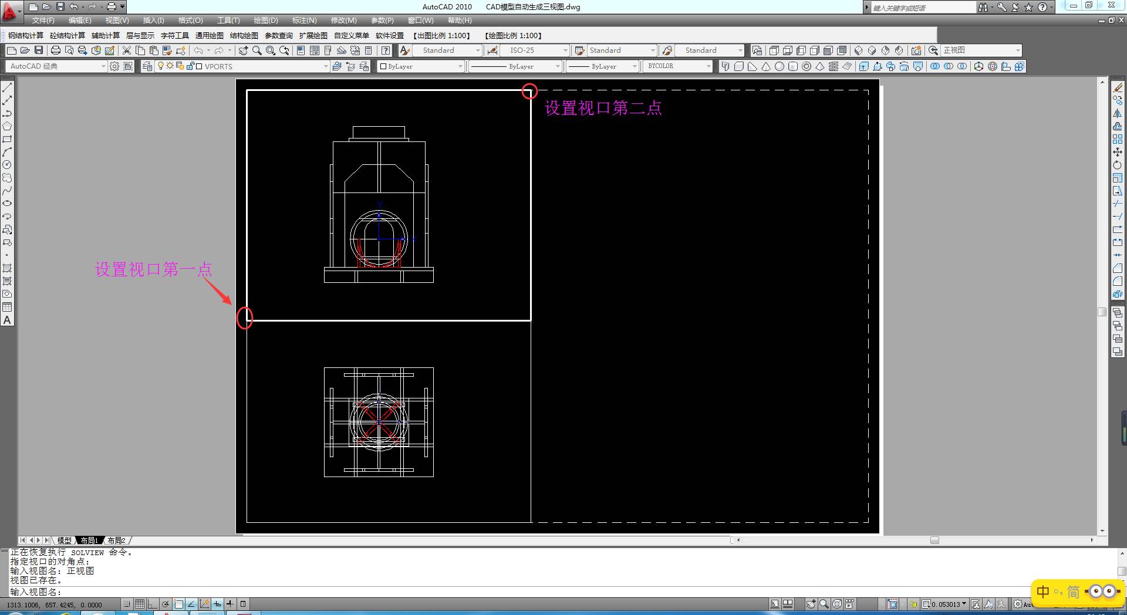The height and width of the screenshot is (615, 1127).
Task: Toggle Snap Mode in status bar
Action: [x=127, y=604]
